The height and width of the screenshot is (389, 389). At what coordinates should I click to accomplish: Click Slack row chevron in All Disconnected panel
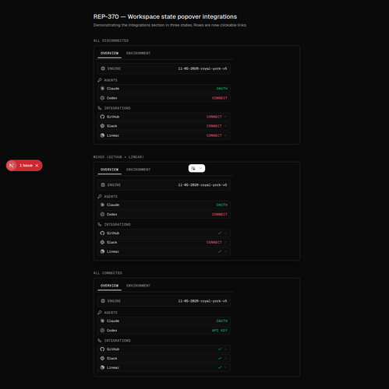tap(225, 126)
